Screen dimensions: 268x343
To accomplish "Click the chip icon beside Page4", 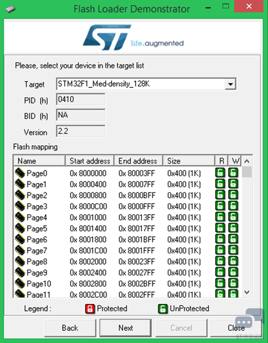I will pyautogui.click(x=20, y=217).
